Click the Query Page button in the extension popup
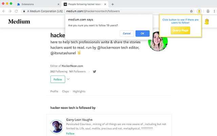Image resolution: width=217 pixels, height=136 pixels. 180,30
